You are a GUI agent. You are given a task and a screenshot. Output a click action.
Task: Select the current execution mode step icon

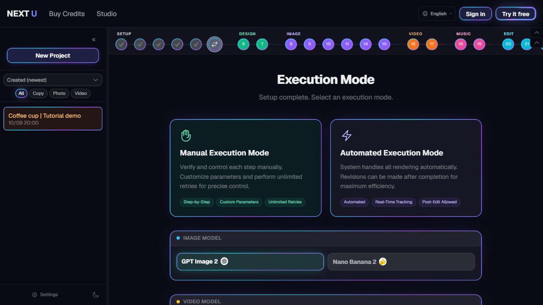pyautogui.click(x=215, y=44)
